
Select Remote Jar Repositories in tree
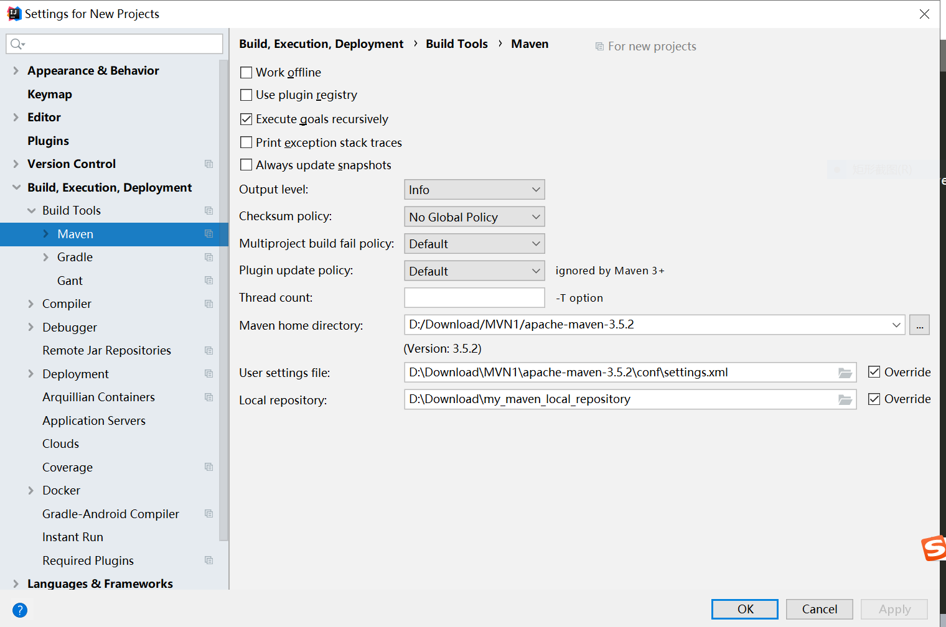106,350
